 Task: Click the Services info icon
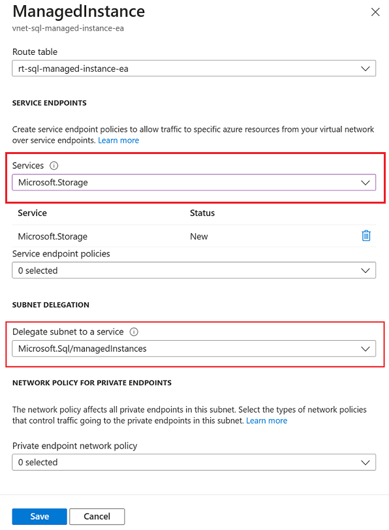point(53,166)
